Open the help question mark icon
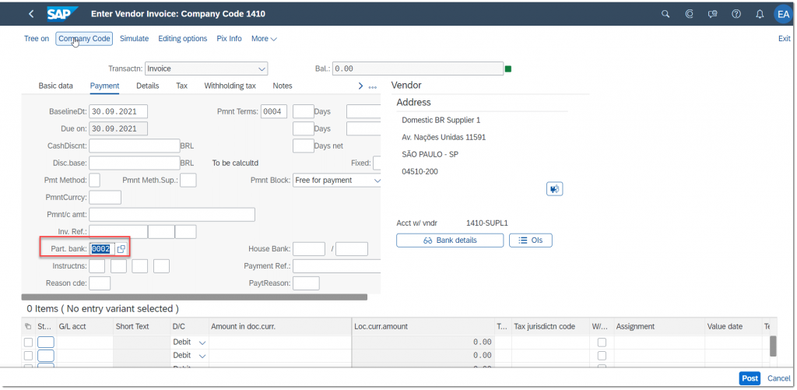This screenshot has width=797, height=390. [736, 14]
